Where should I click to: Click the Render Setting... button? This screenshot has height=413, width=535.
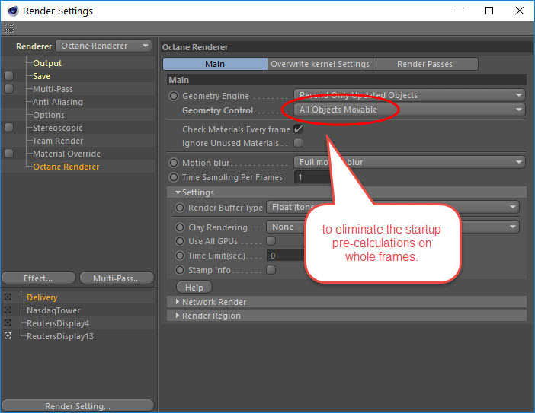(78, 406)
